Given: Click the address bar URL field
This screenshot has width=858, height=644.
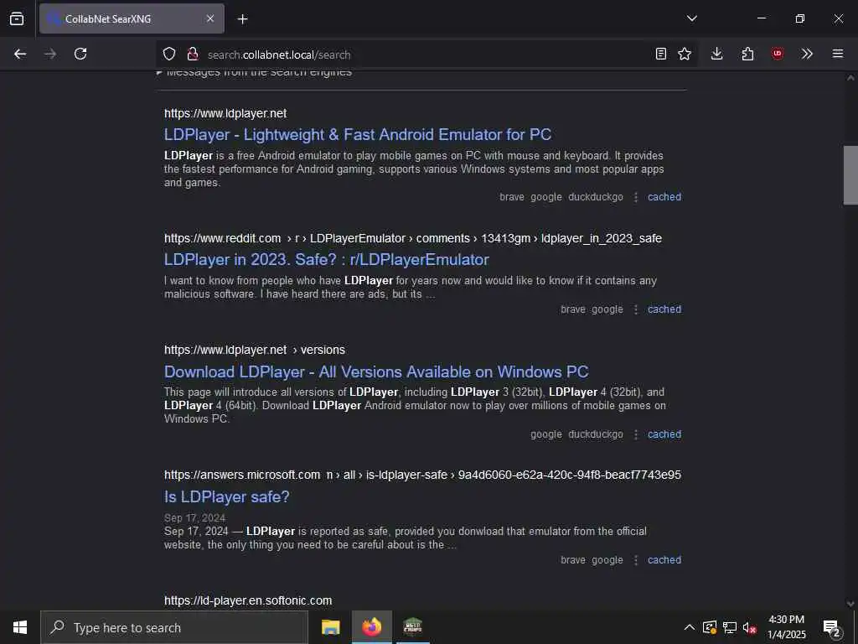Looking at the screenshot, I should pyautogui.click(x=426, y=55).
